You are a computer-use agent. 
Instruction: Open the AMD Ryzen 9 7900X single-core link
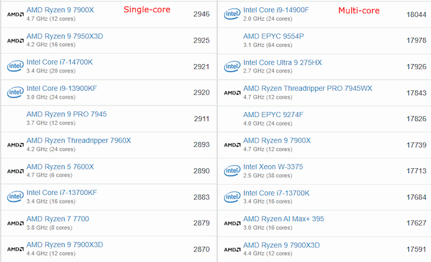[60, 10]
